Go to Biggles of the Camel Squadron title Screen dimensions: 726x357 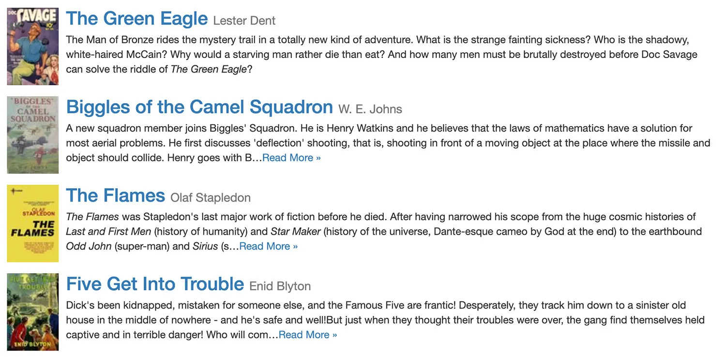tap(199, 107)
